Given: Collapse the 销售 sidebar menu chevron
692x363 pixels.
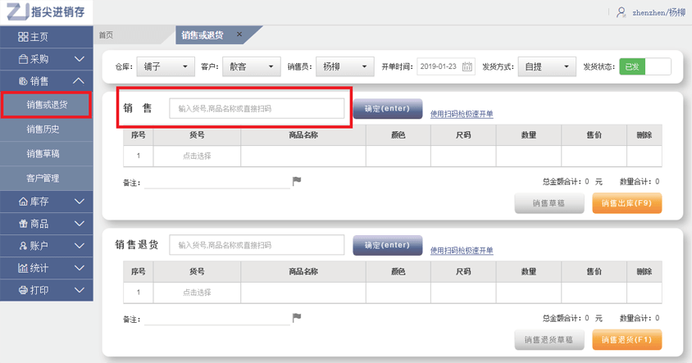Looking at the screenshot, I should point(80,81).
